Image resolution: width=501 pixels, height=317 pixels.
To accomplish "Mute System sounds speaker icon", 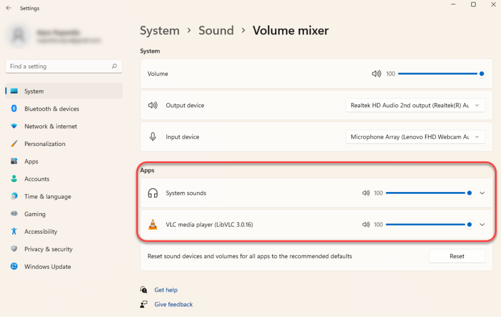I will 366,193.
